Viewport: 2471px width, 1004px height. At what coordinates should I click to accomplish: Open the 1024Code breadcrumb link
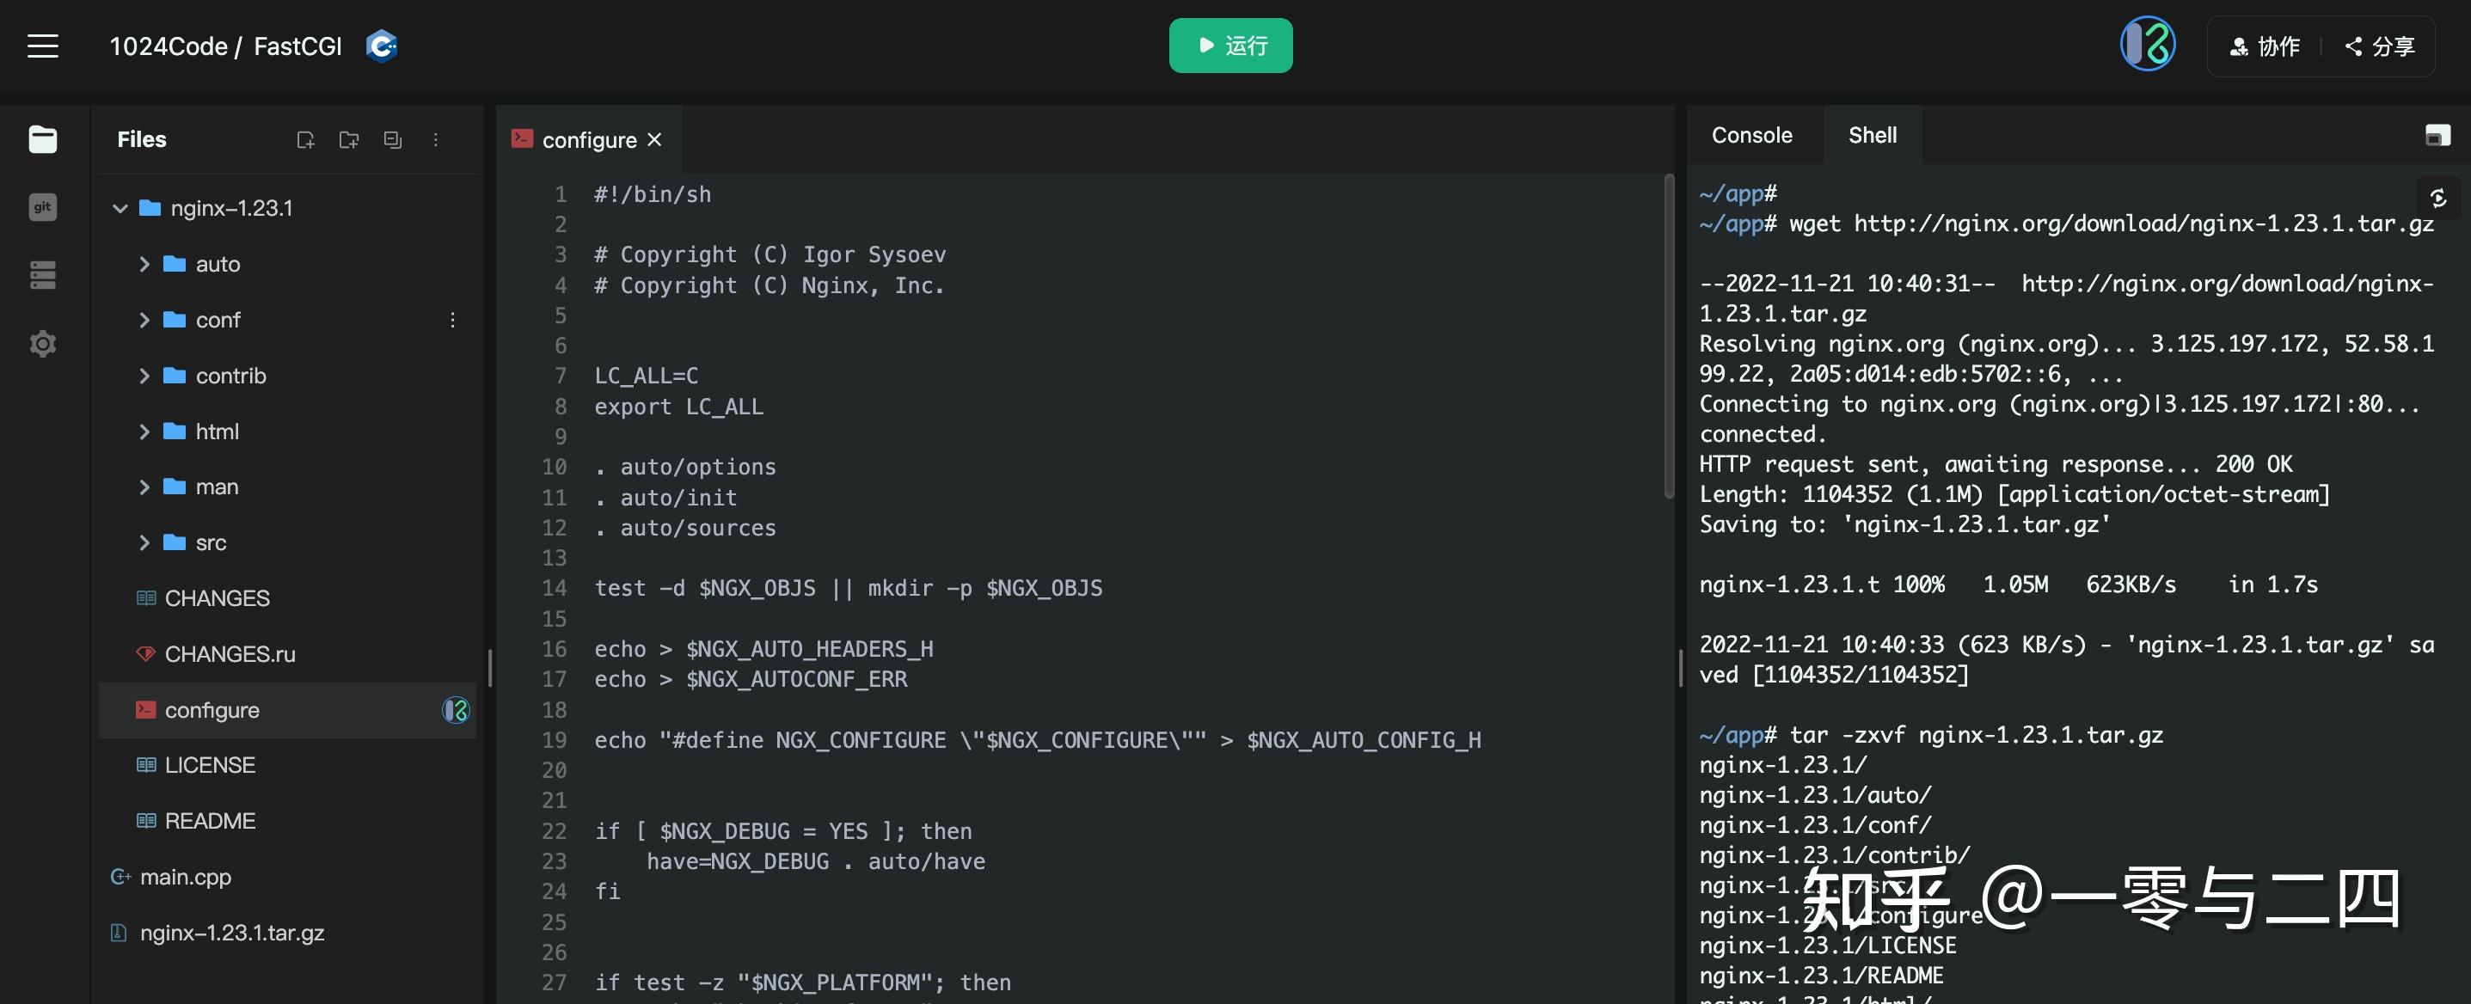tap(168, 46)
